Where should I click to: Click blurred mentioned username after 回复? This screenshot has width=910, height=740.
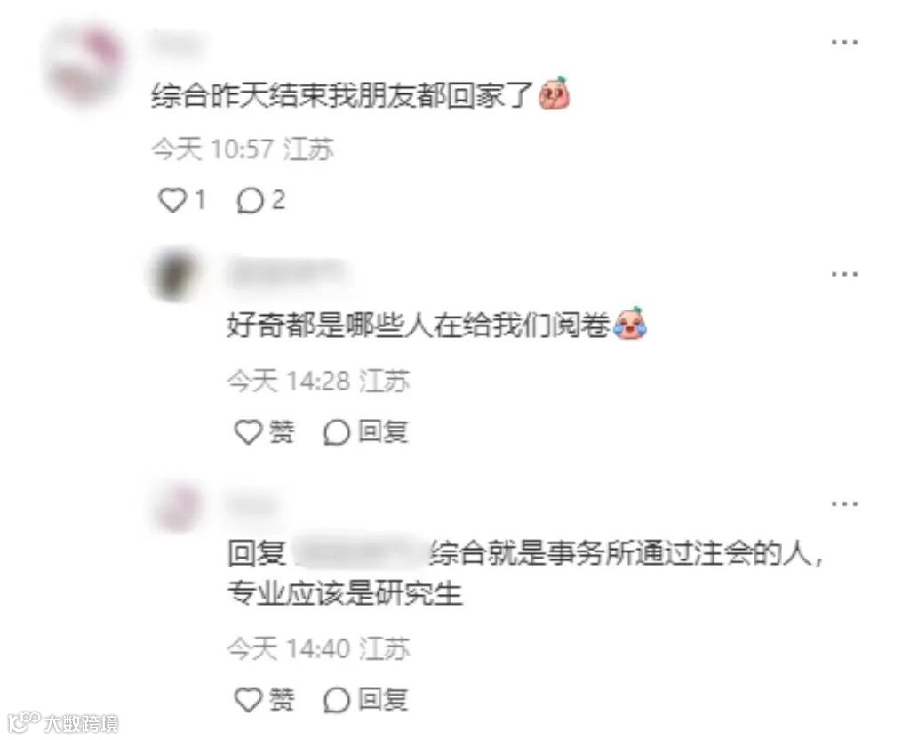click(359, 553)
